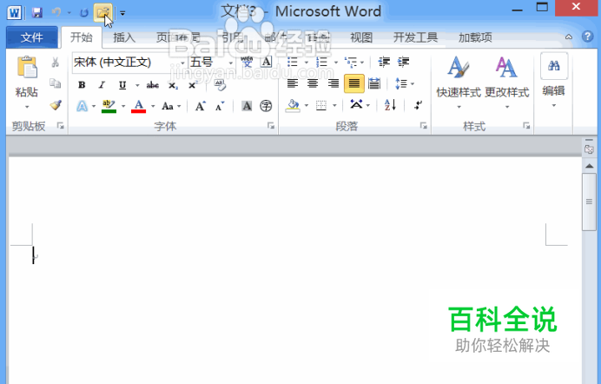Click the Borders icon
The width and height of the screenshot is (601, 384).
tap(321, 105)
